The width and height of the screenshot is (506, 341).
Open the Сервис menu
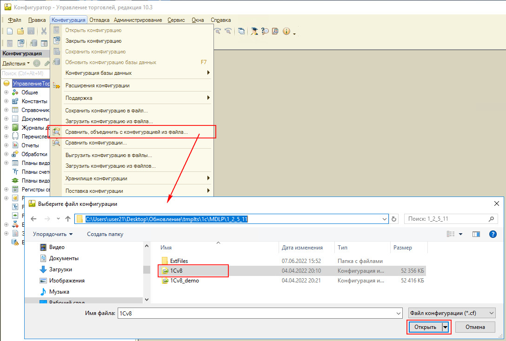[x=176, y=20]
